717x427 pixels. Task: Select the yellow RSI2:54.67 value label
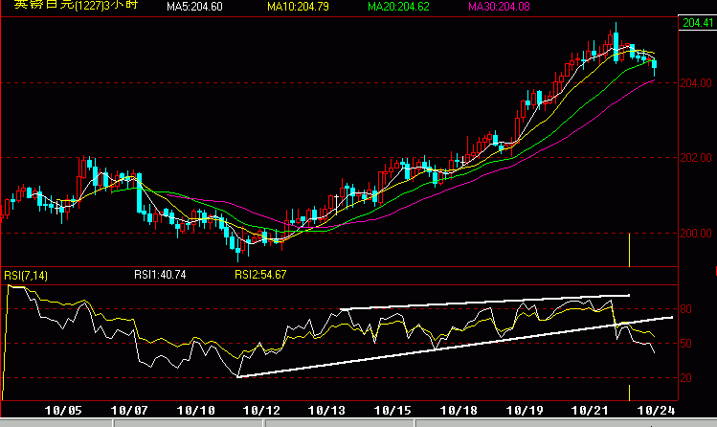[260, 275]
